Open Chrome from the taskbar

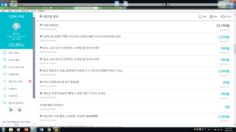[49, 130]
